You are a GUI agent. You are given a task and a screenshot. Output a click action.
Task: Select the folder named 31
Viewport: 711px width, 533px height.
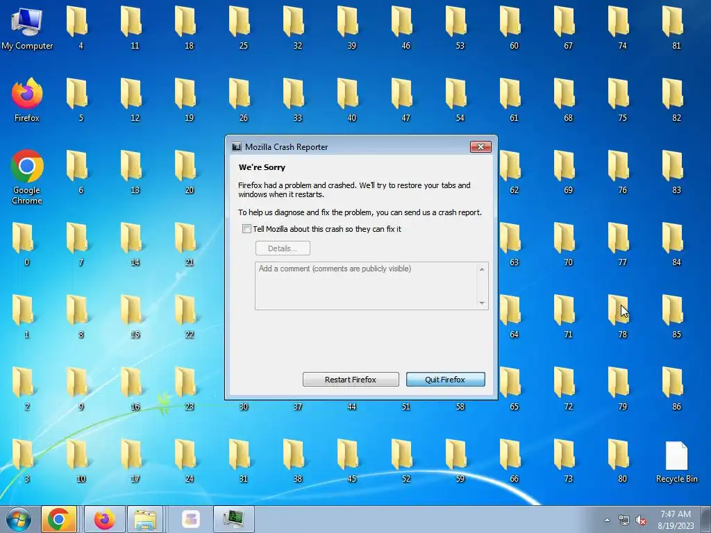click(241, 461)
